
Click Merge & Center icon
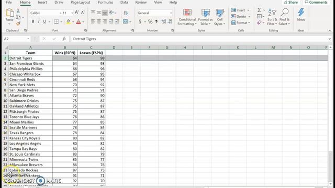(x=126, y=21)
